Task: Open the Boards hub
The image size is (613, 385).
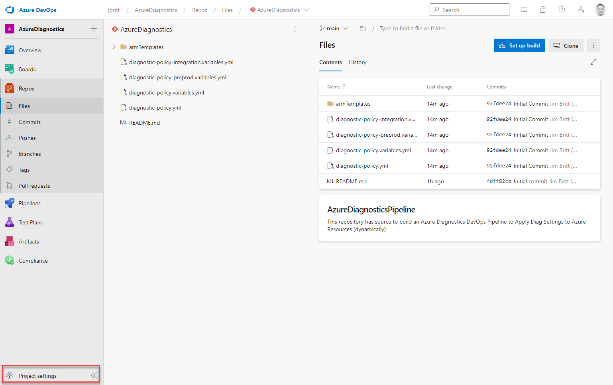Action: [x=51, y=69]
